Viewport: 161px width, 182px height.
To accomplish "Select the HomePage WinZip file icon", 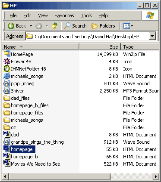I will [x=6, y=54].
